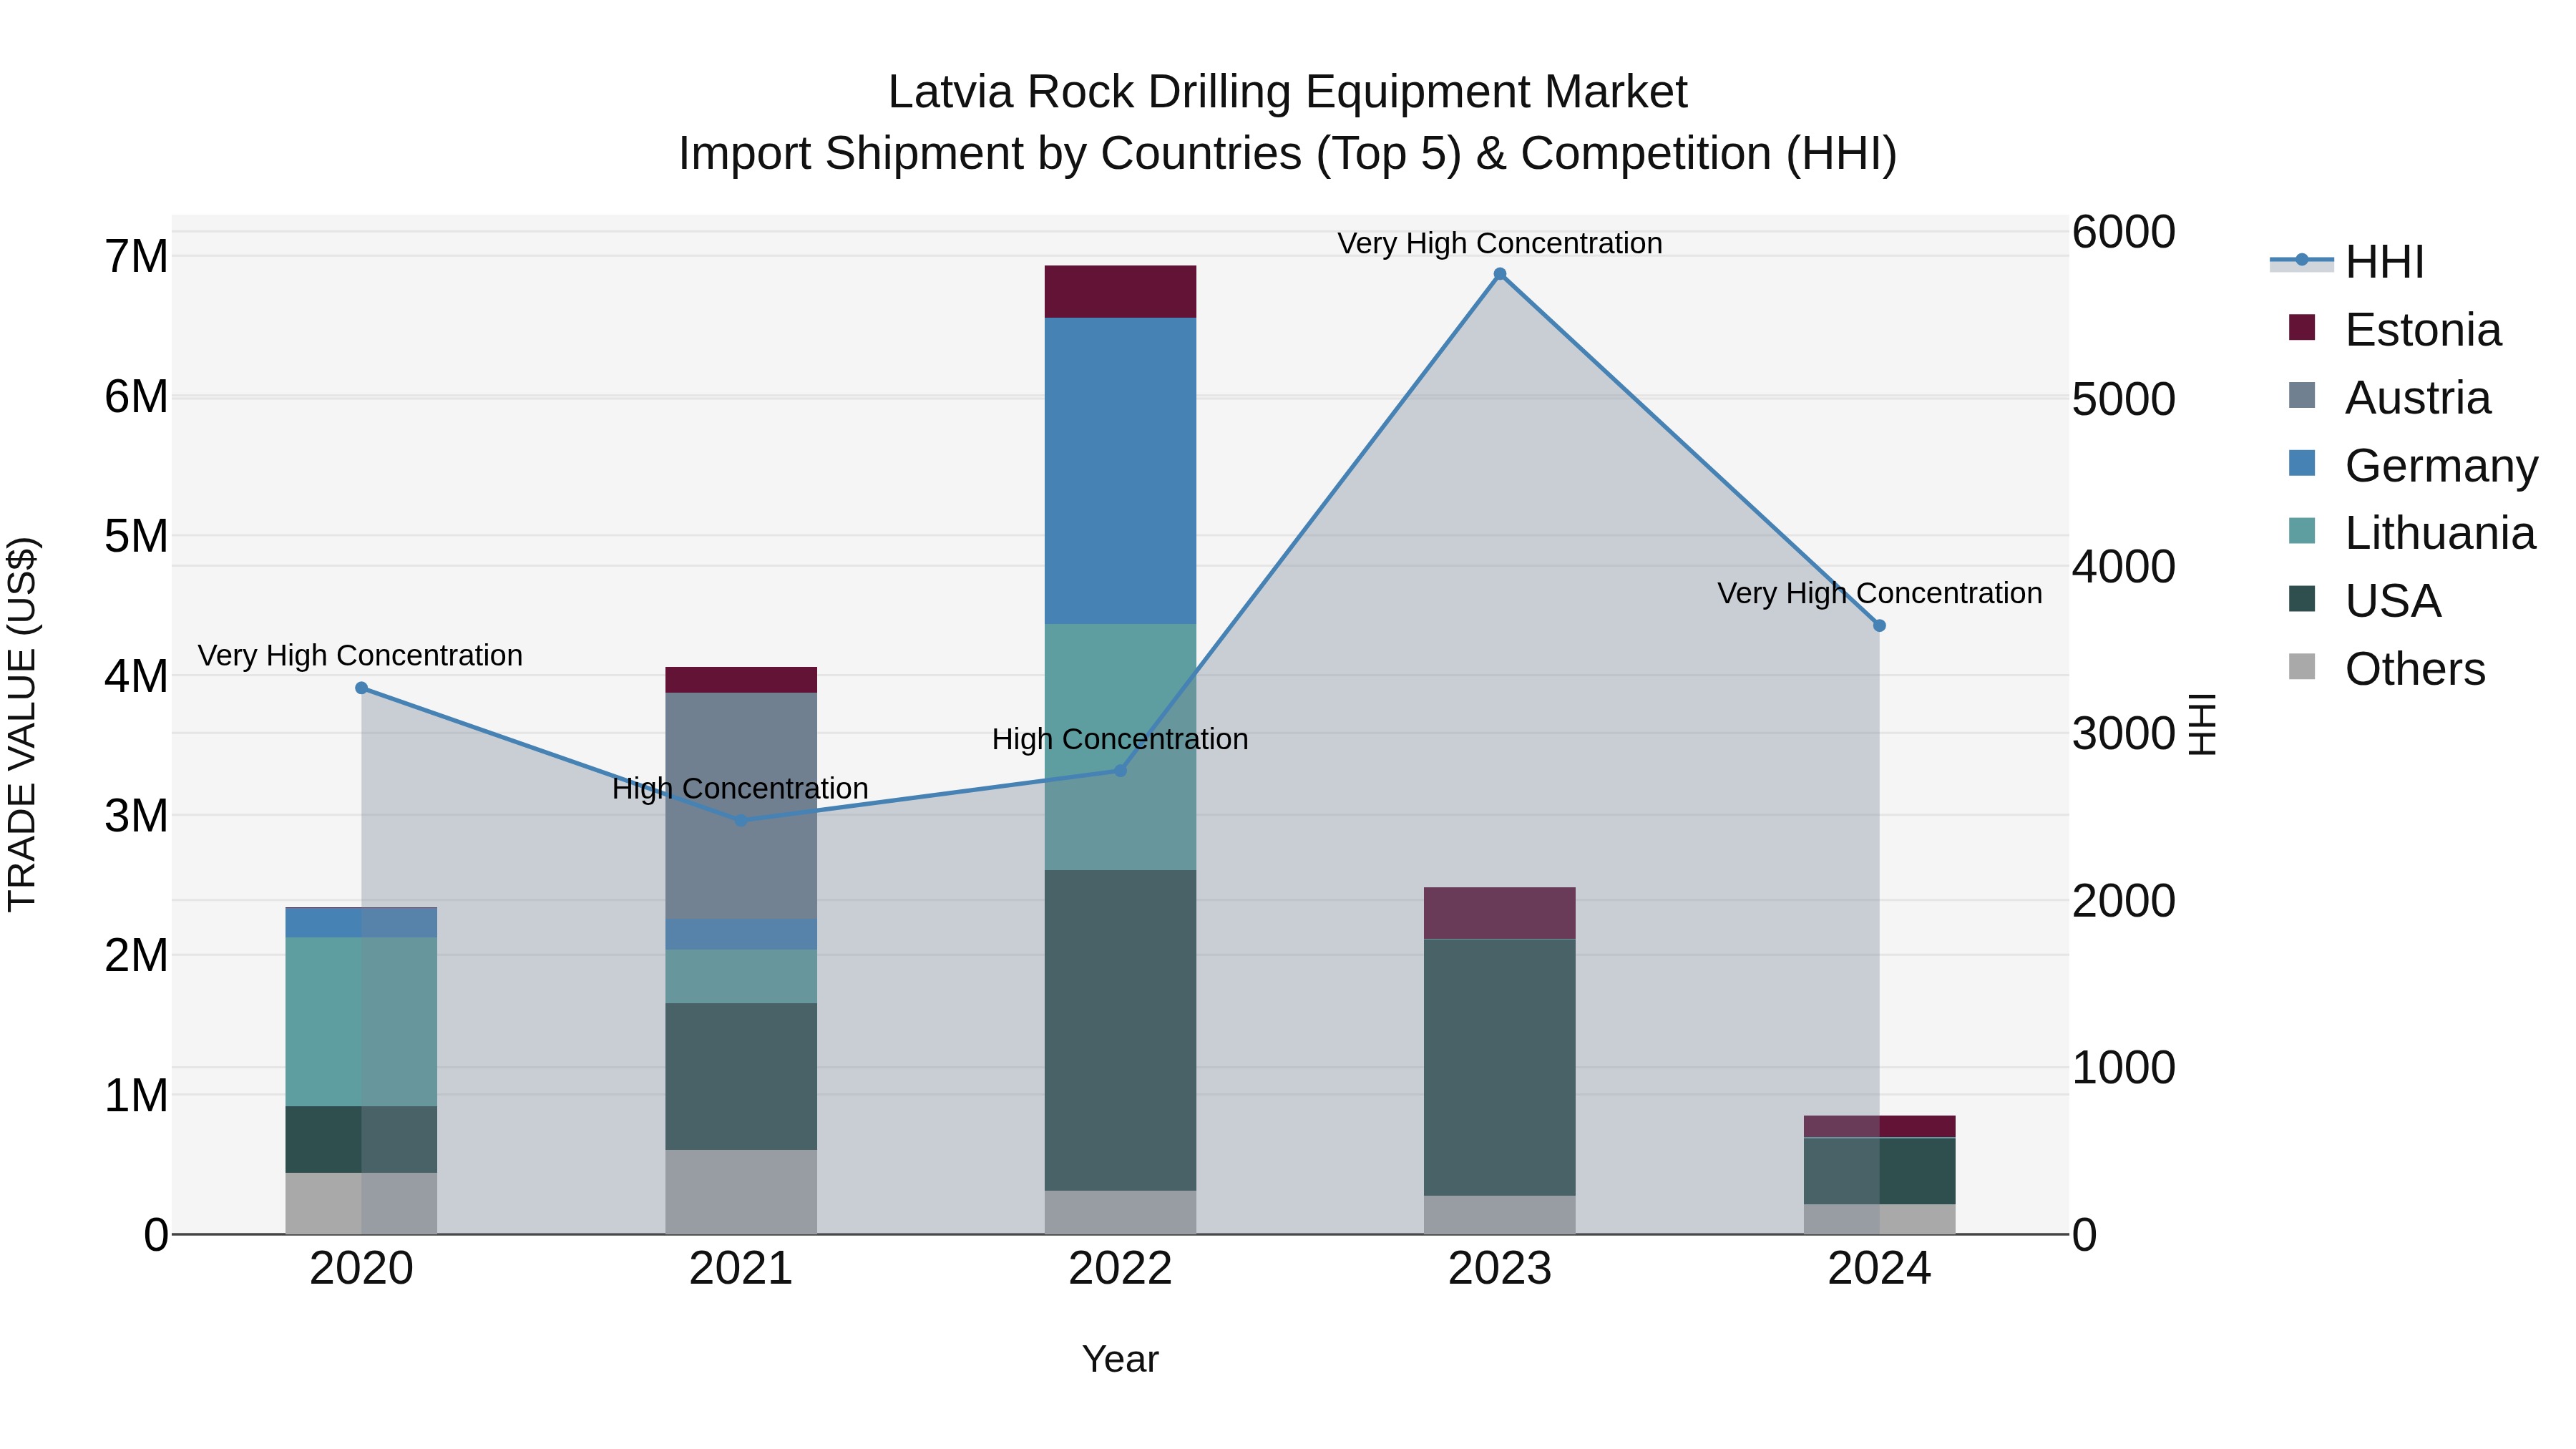Click the 'Very High Concentration' label above 2020
The width and height of the screenshot is (2576, 1449).
click(360, 656)
